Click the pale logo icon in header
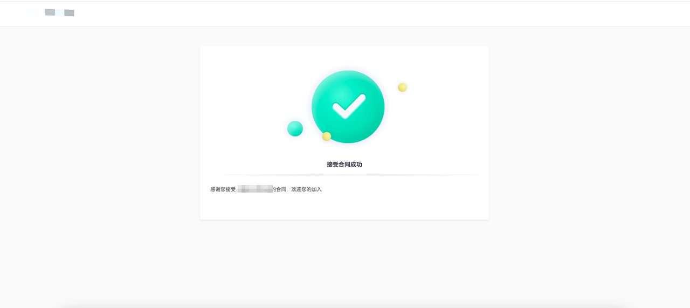 tap(32, 12)
